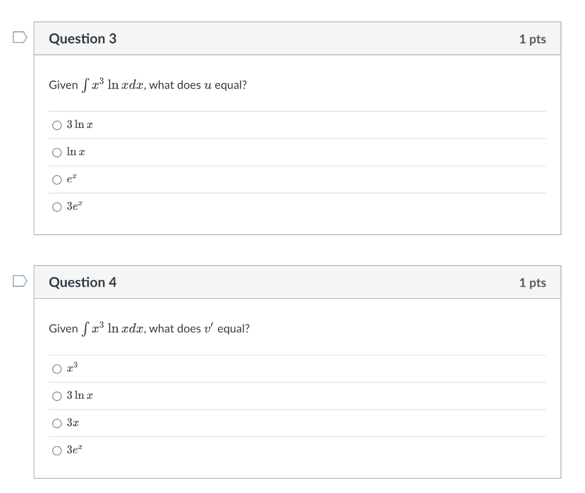The height and width of the screenshot is (493, 585).
Task: Choose 'ln x' radio option for u
Action: (x=57, y=153)
